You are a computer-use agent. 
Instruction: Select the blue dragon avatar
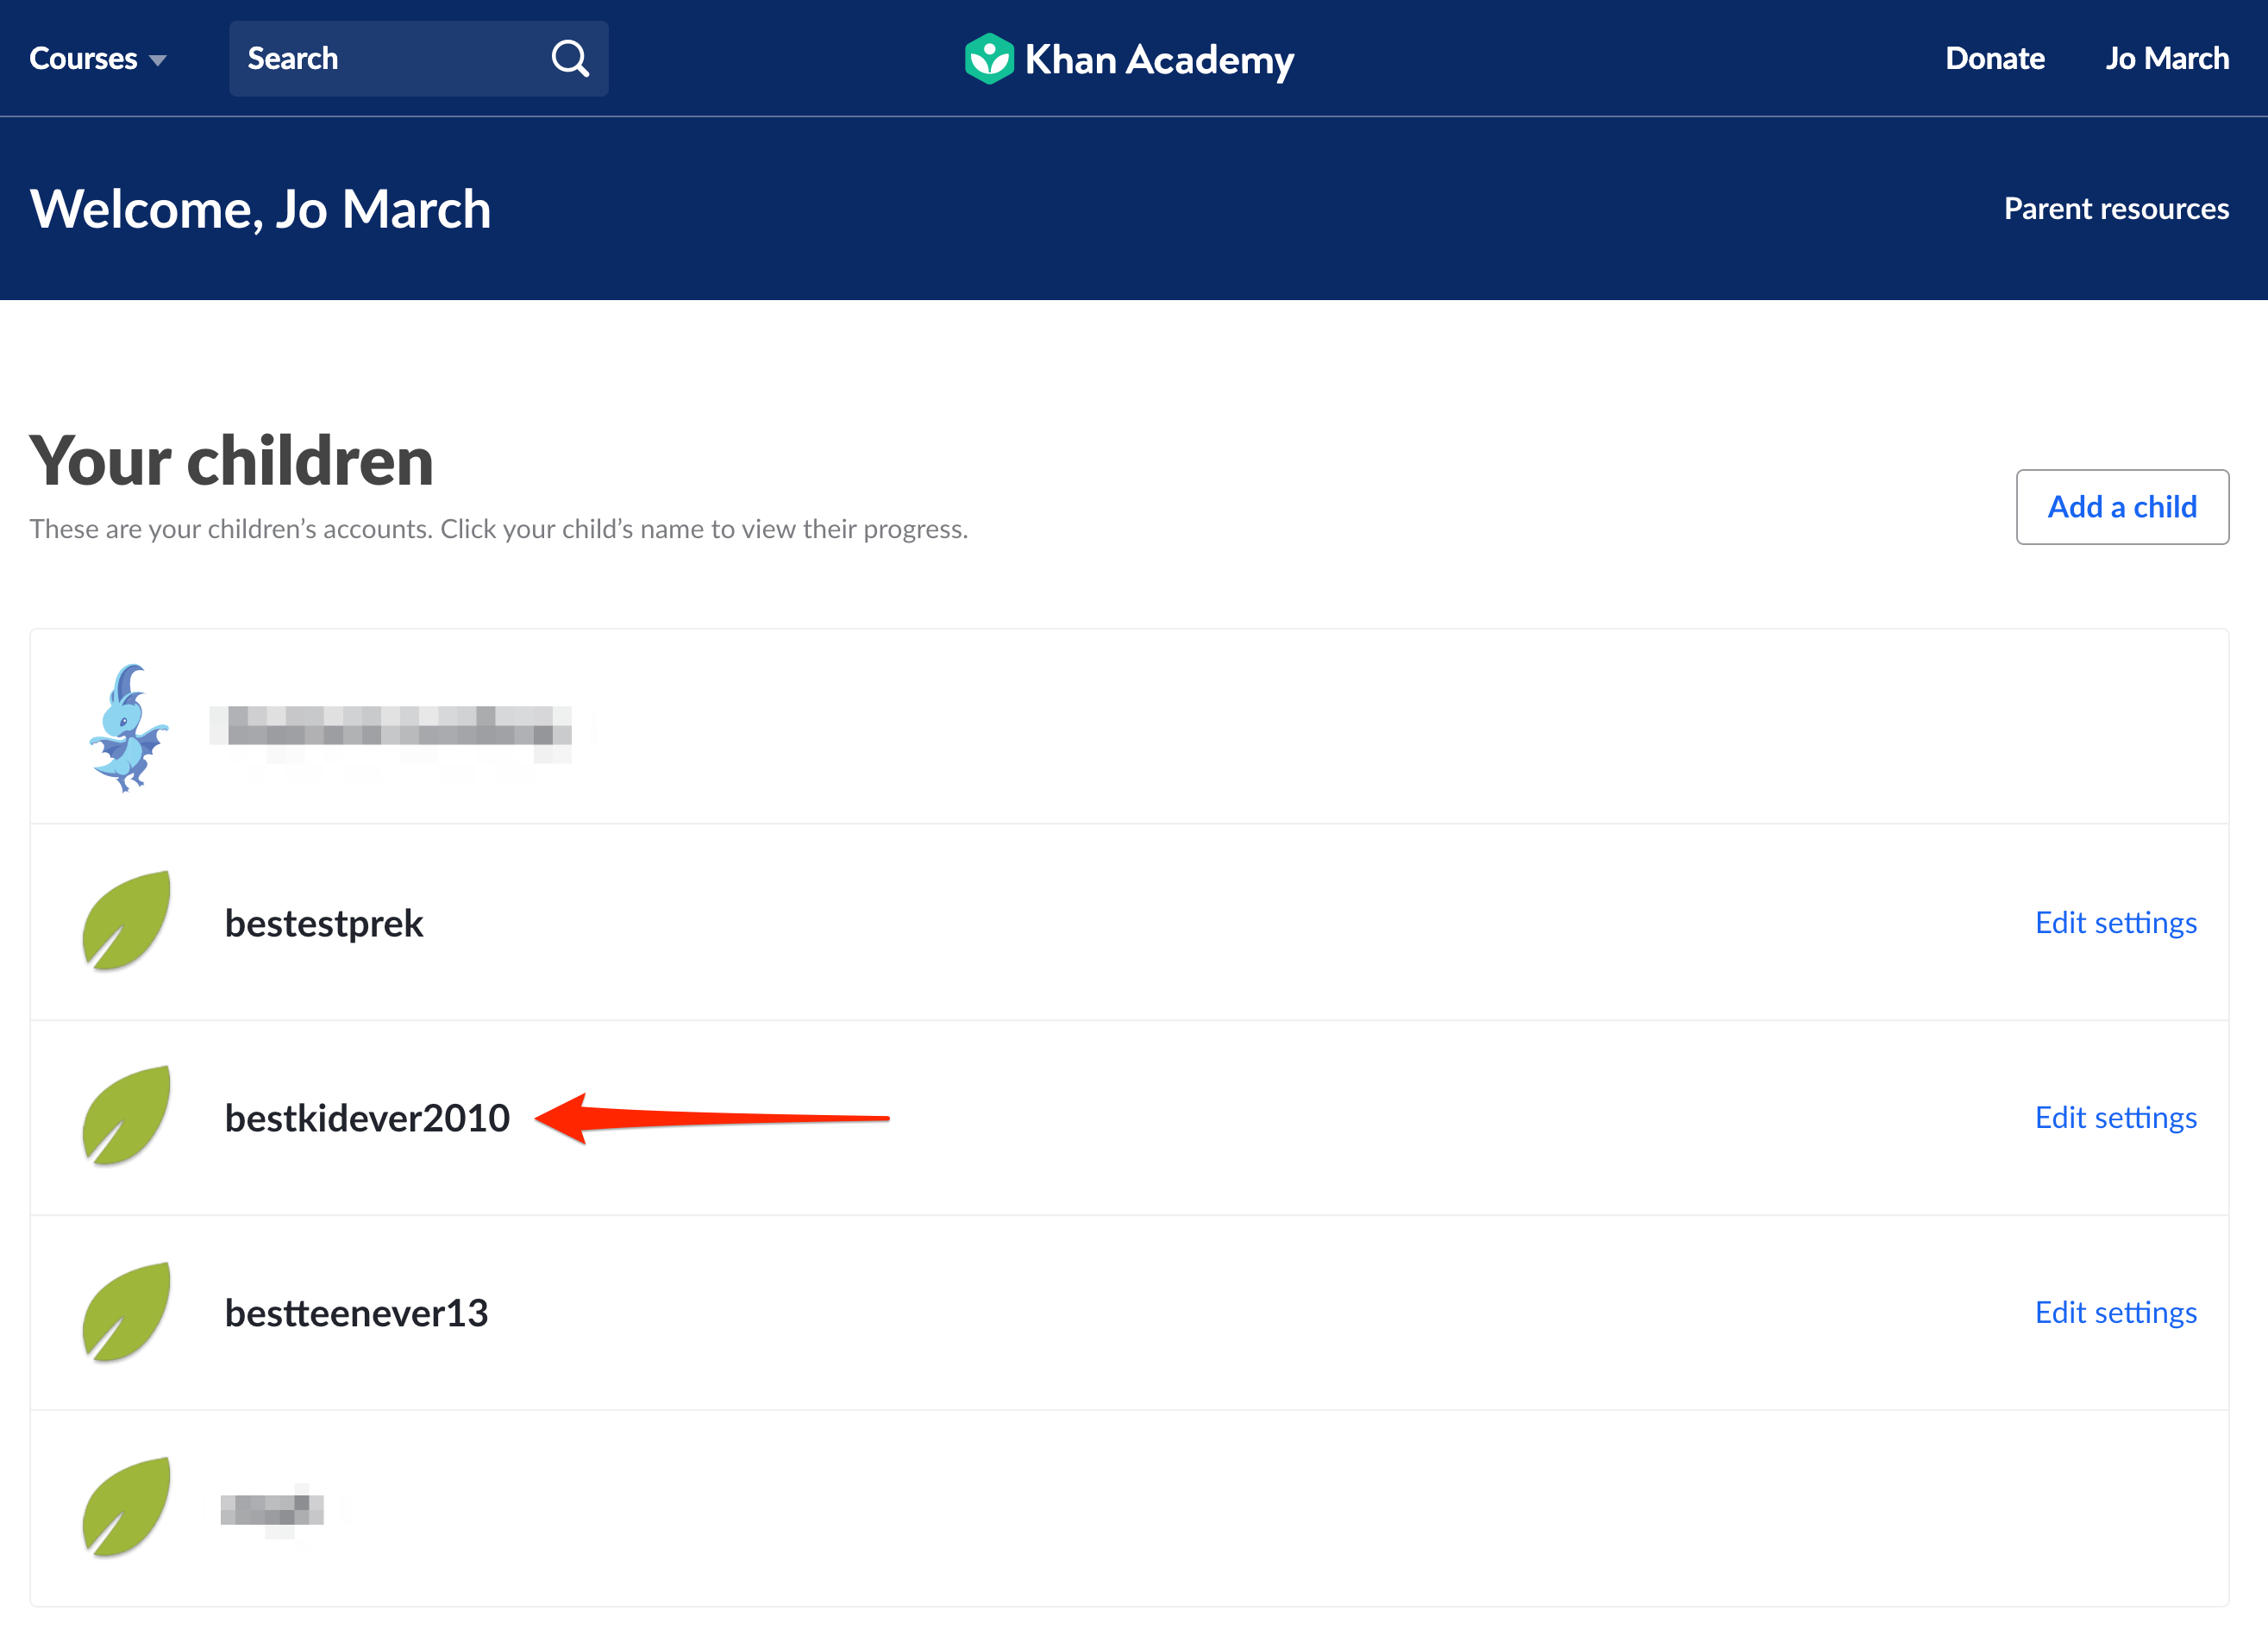(128, 728)
